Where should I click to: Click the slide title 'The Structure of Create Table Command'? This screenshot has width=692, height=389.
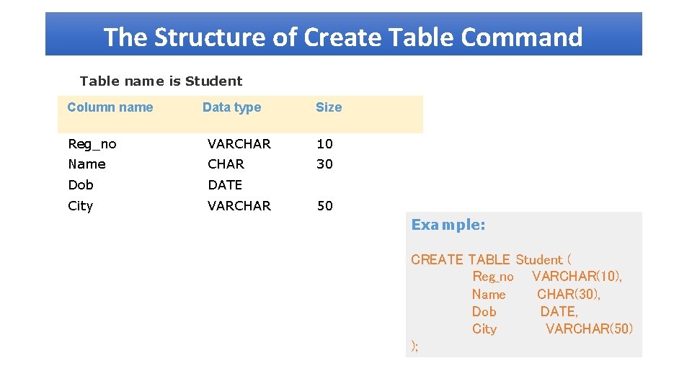(343, 36)
